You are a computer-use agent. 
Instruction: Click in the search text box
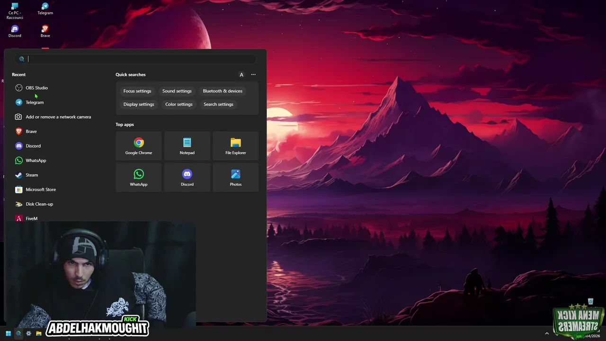point(135,59)
